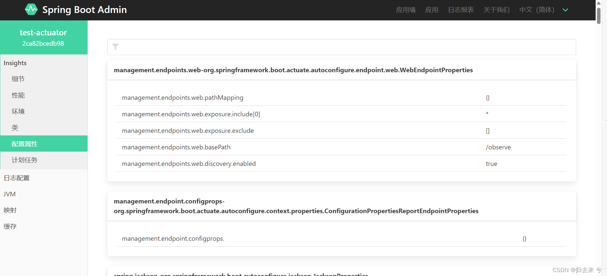Click the management.endpoints.web.basePath property

tap(176, 147)
